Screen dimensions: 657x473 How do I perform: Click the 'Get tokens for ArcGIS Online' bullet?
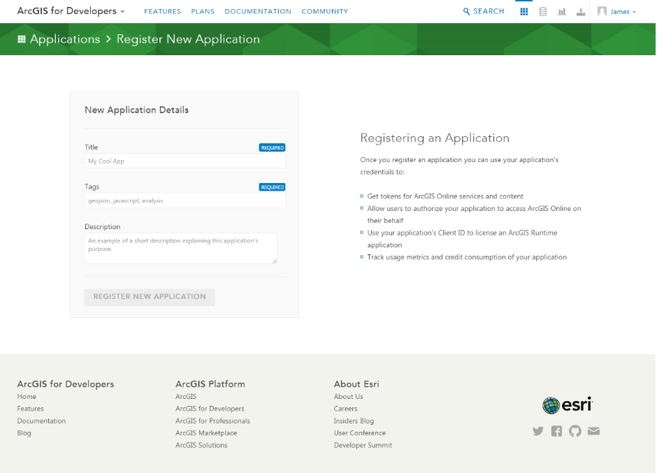(445, 196)
